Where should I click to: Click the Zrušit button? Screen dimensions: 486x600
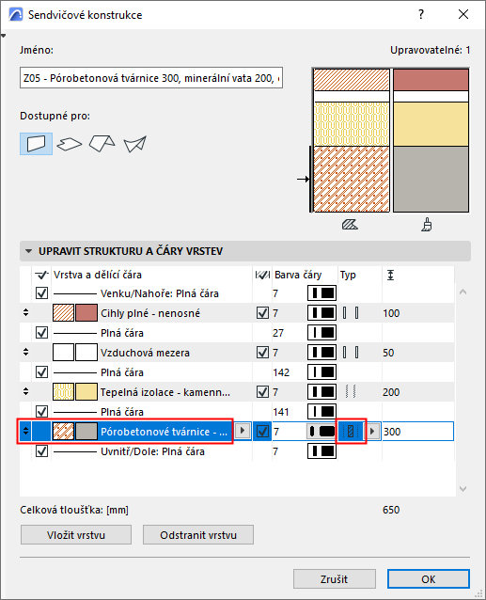(x=335, y=579)
